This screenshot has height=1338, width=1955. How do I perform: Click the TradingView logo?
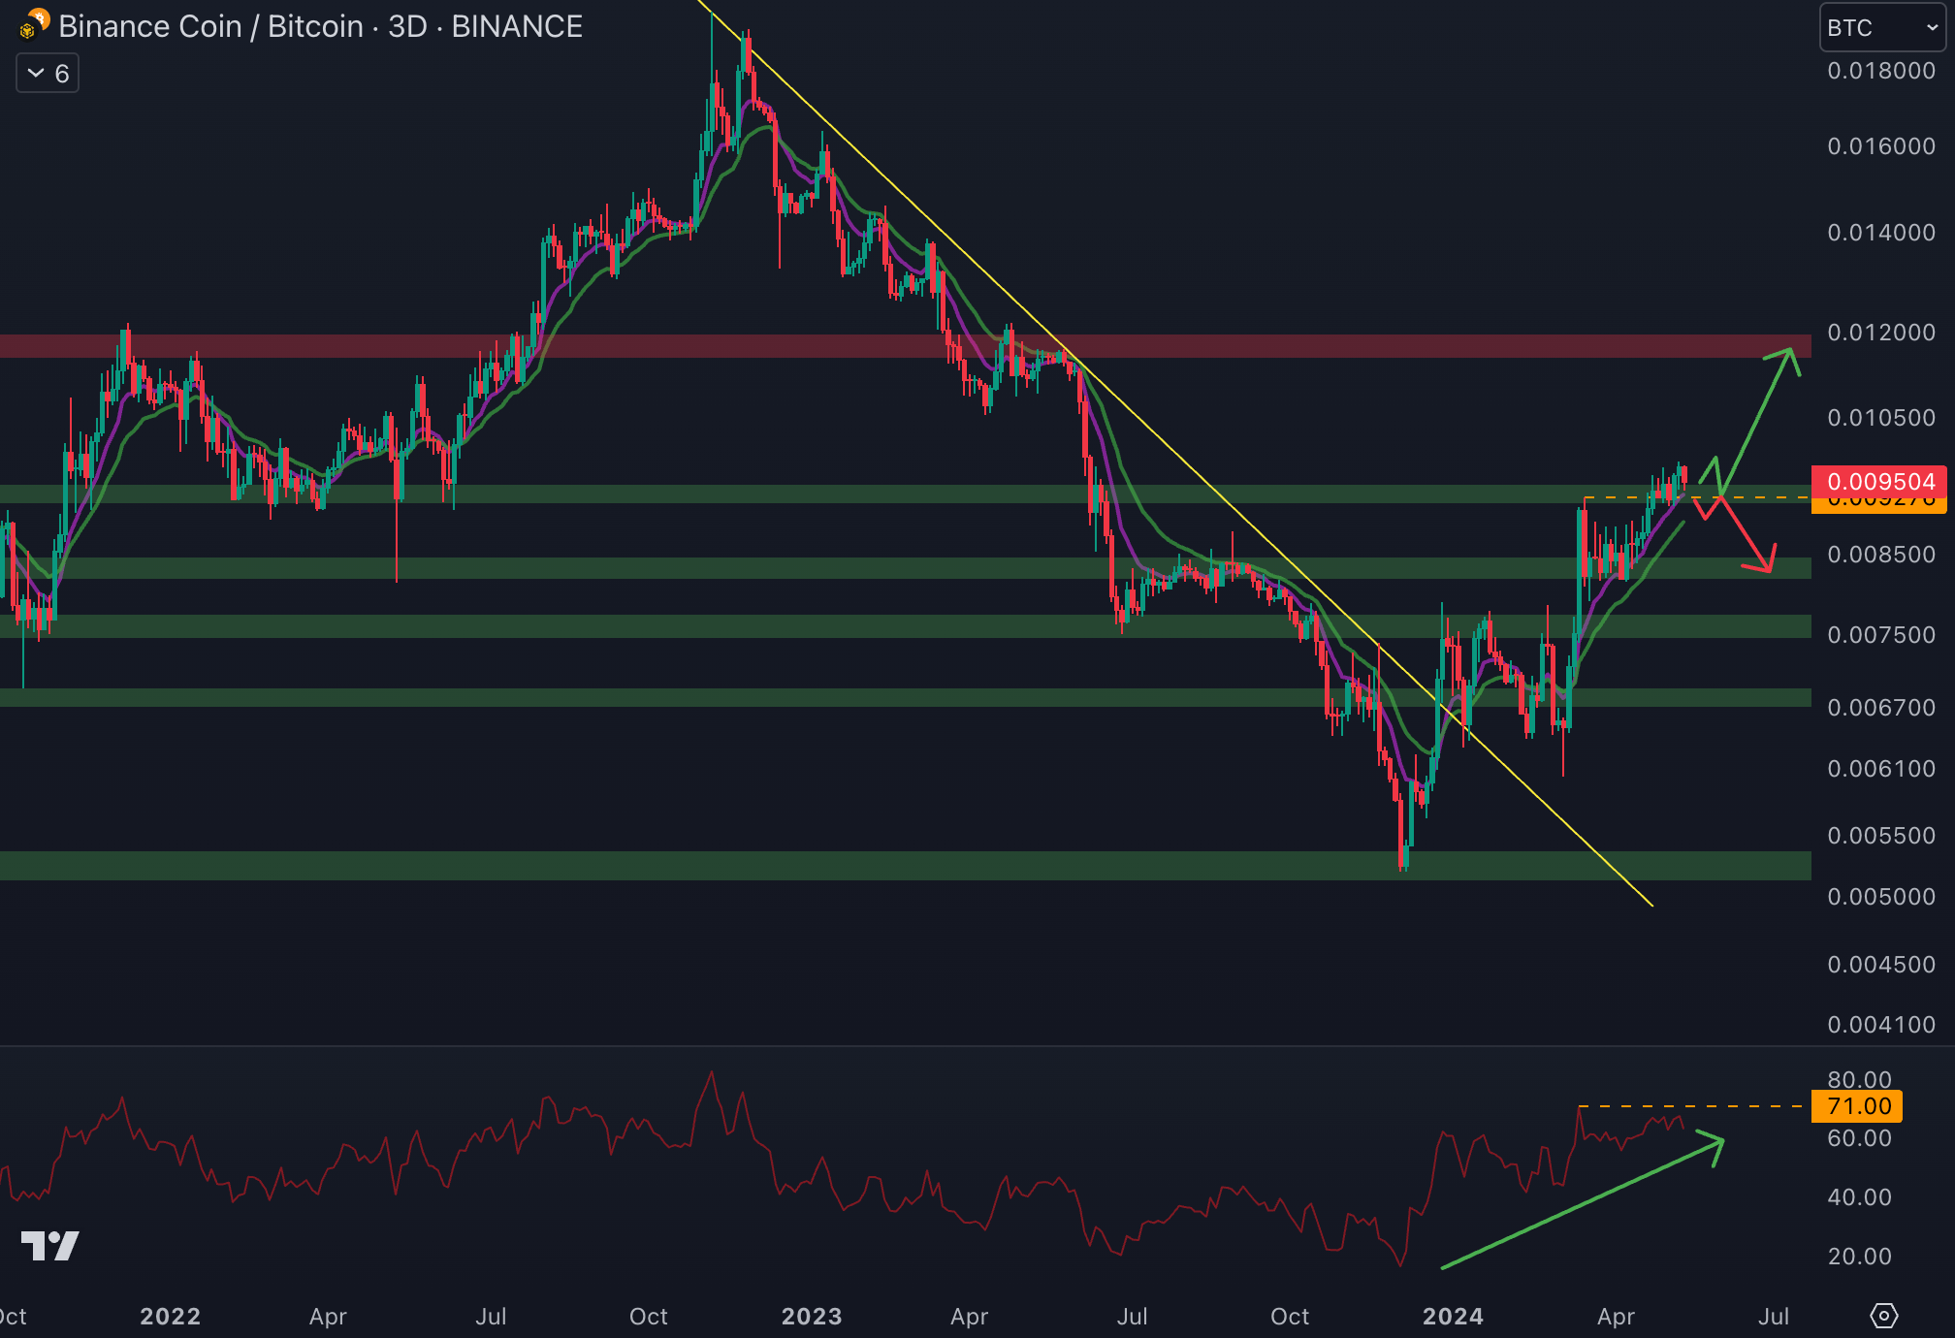tap(49, 1246)
